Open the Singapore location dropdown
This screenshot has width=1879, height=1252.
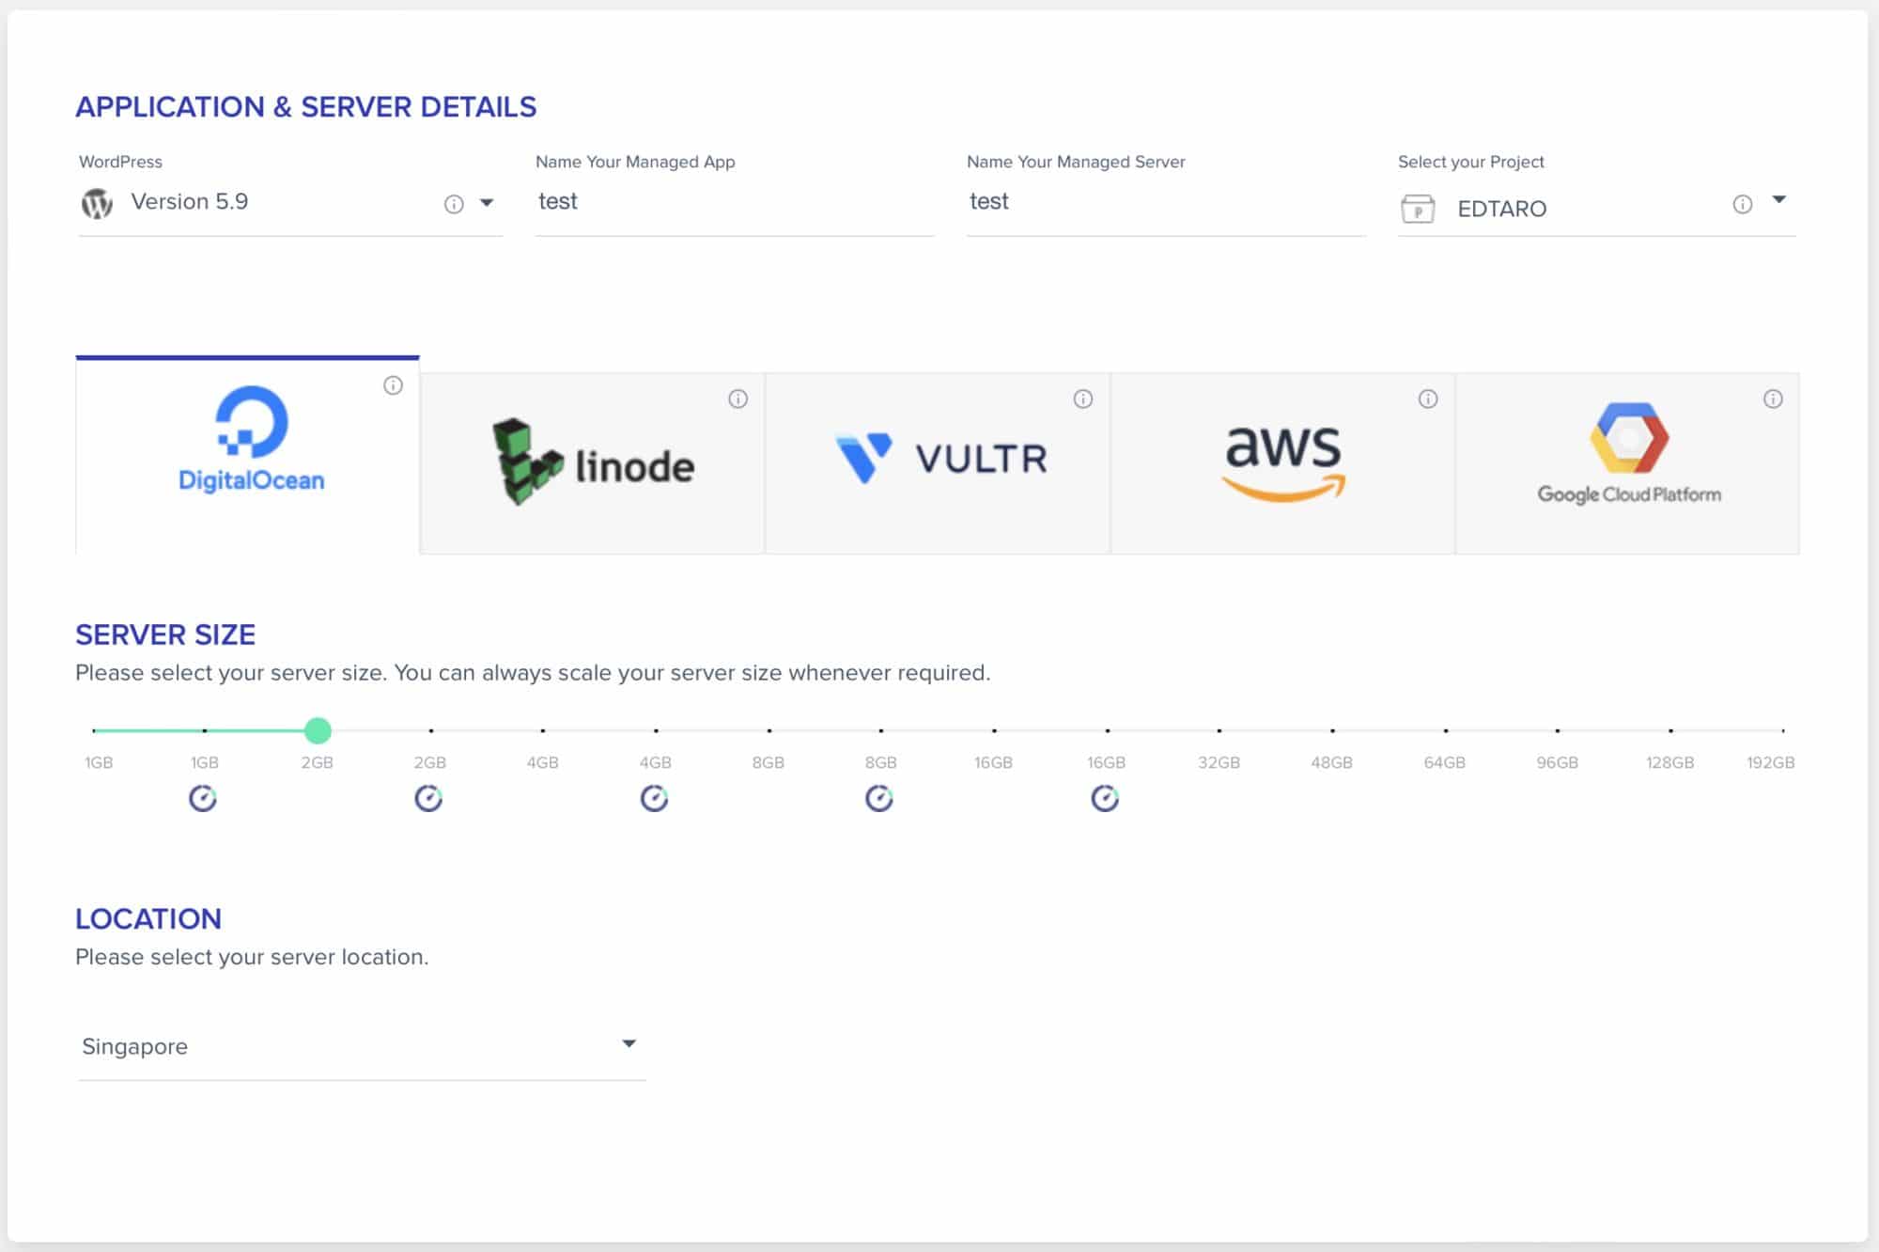click(x=362, y=1046)
